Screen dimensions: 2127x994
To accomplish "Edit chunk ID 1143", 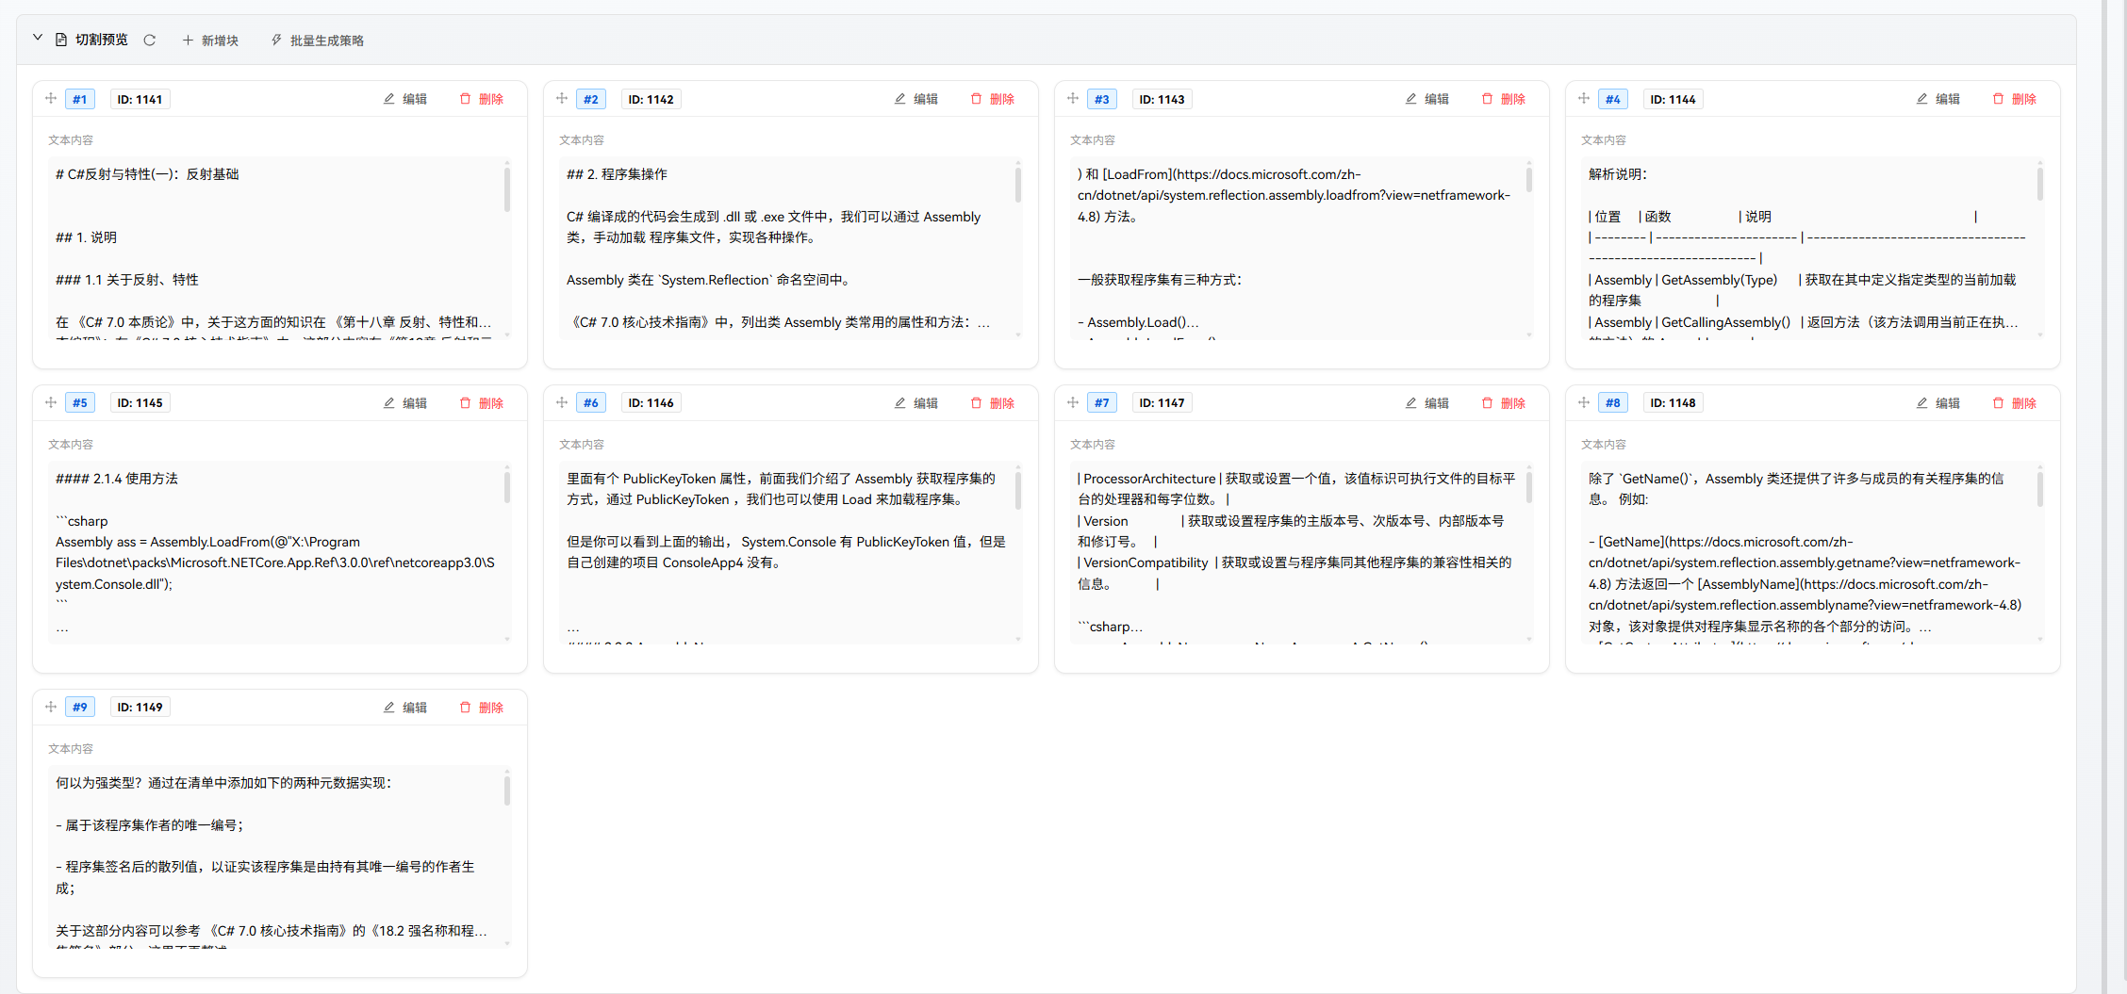I will [1427, 99].
